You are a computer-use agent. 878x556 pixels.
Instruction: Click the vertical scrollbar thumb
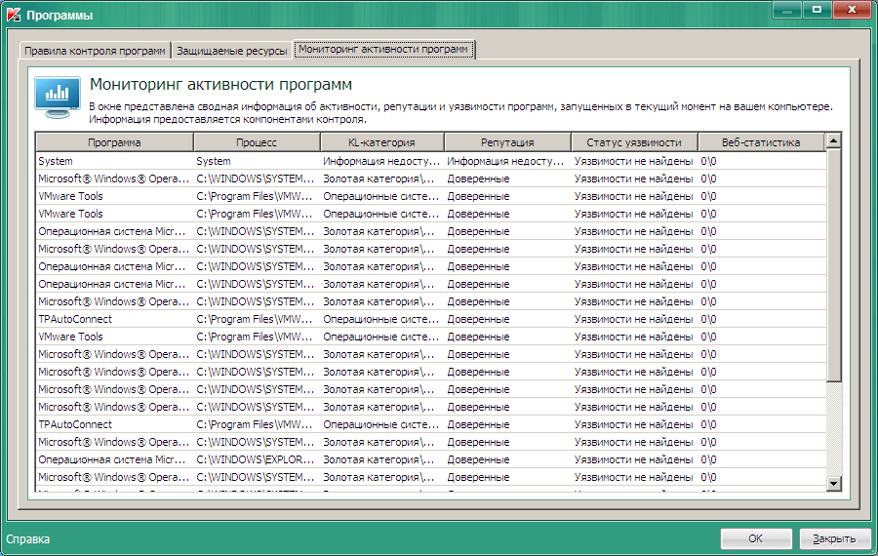click(834, 265)
